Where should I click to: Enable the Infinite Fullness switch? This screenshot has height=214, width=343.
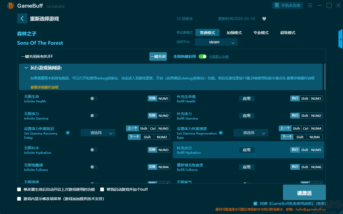coord(94,167)
